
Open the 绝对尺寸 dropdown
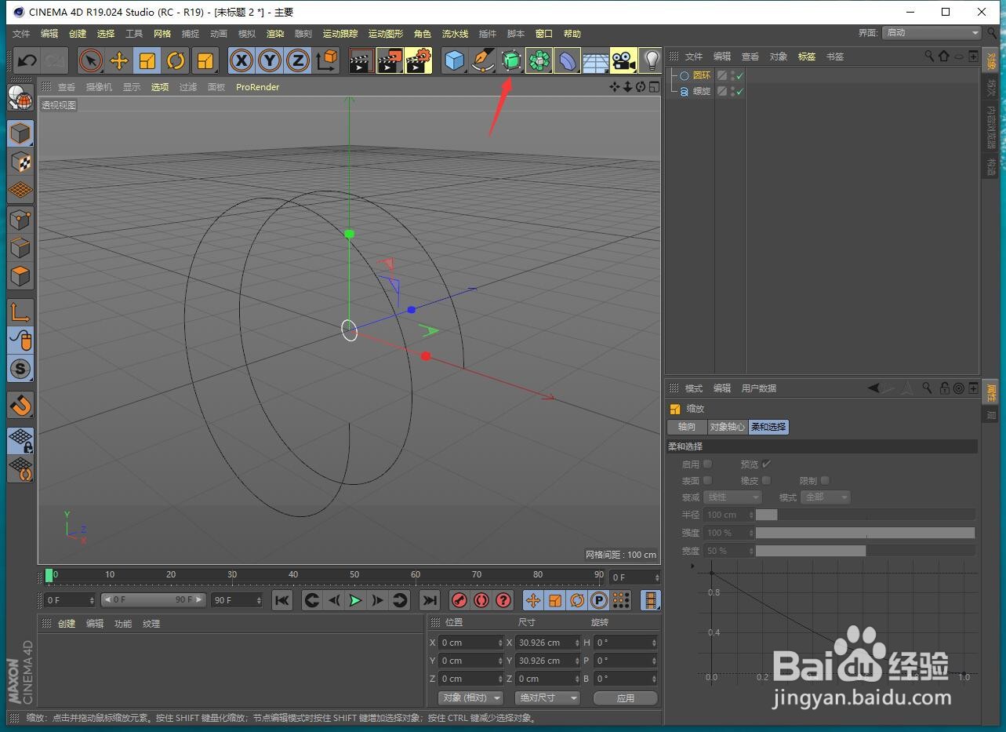tap(547, 697)
